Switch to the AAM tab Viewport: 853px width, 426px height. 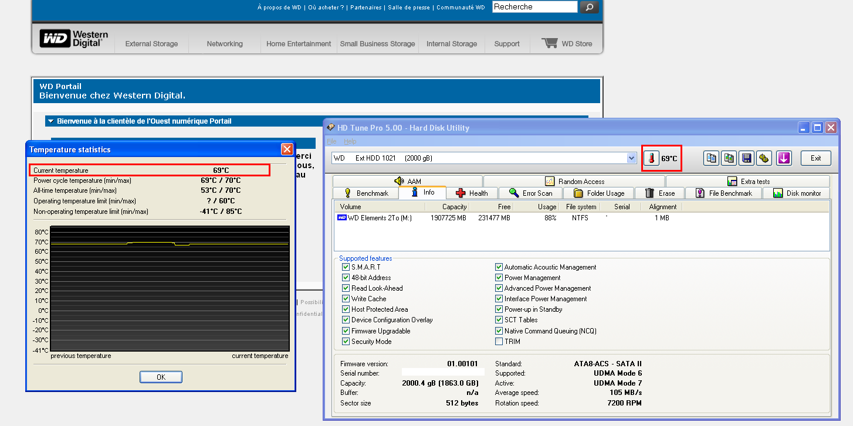tap(407, 181)
